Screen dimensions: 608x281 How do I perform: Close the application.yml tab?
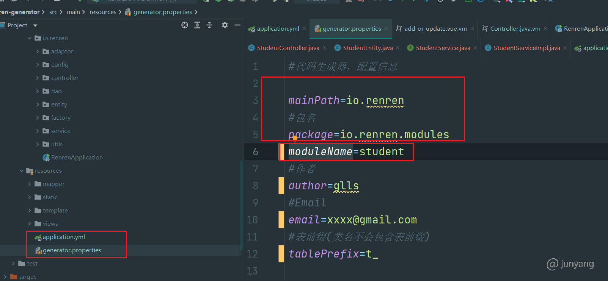[x=304, y=29]
